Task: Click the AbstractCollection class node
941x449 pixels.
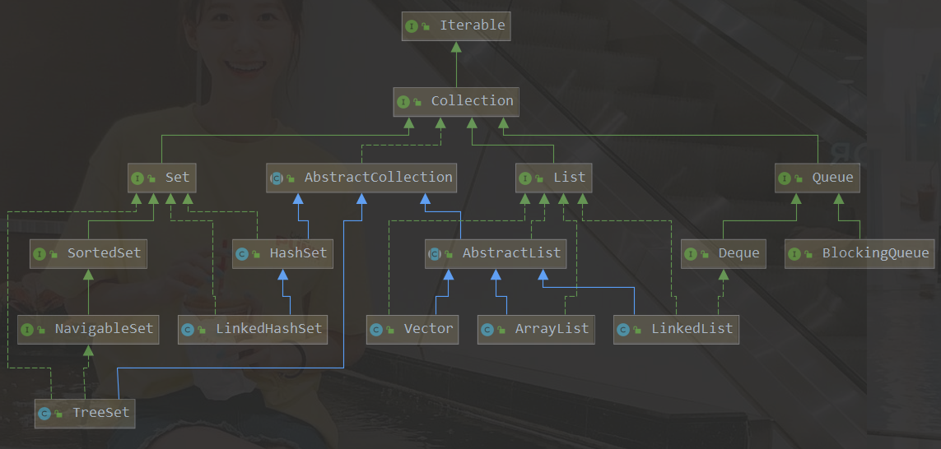Action: (x=361, y=178)
